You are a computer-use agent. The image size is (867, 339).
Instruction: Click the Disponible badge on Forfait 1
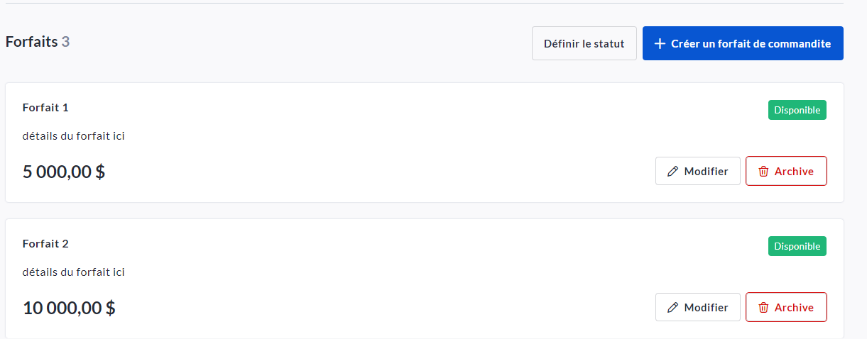[797, 110]
